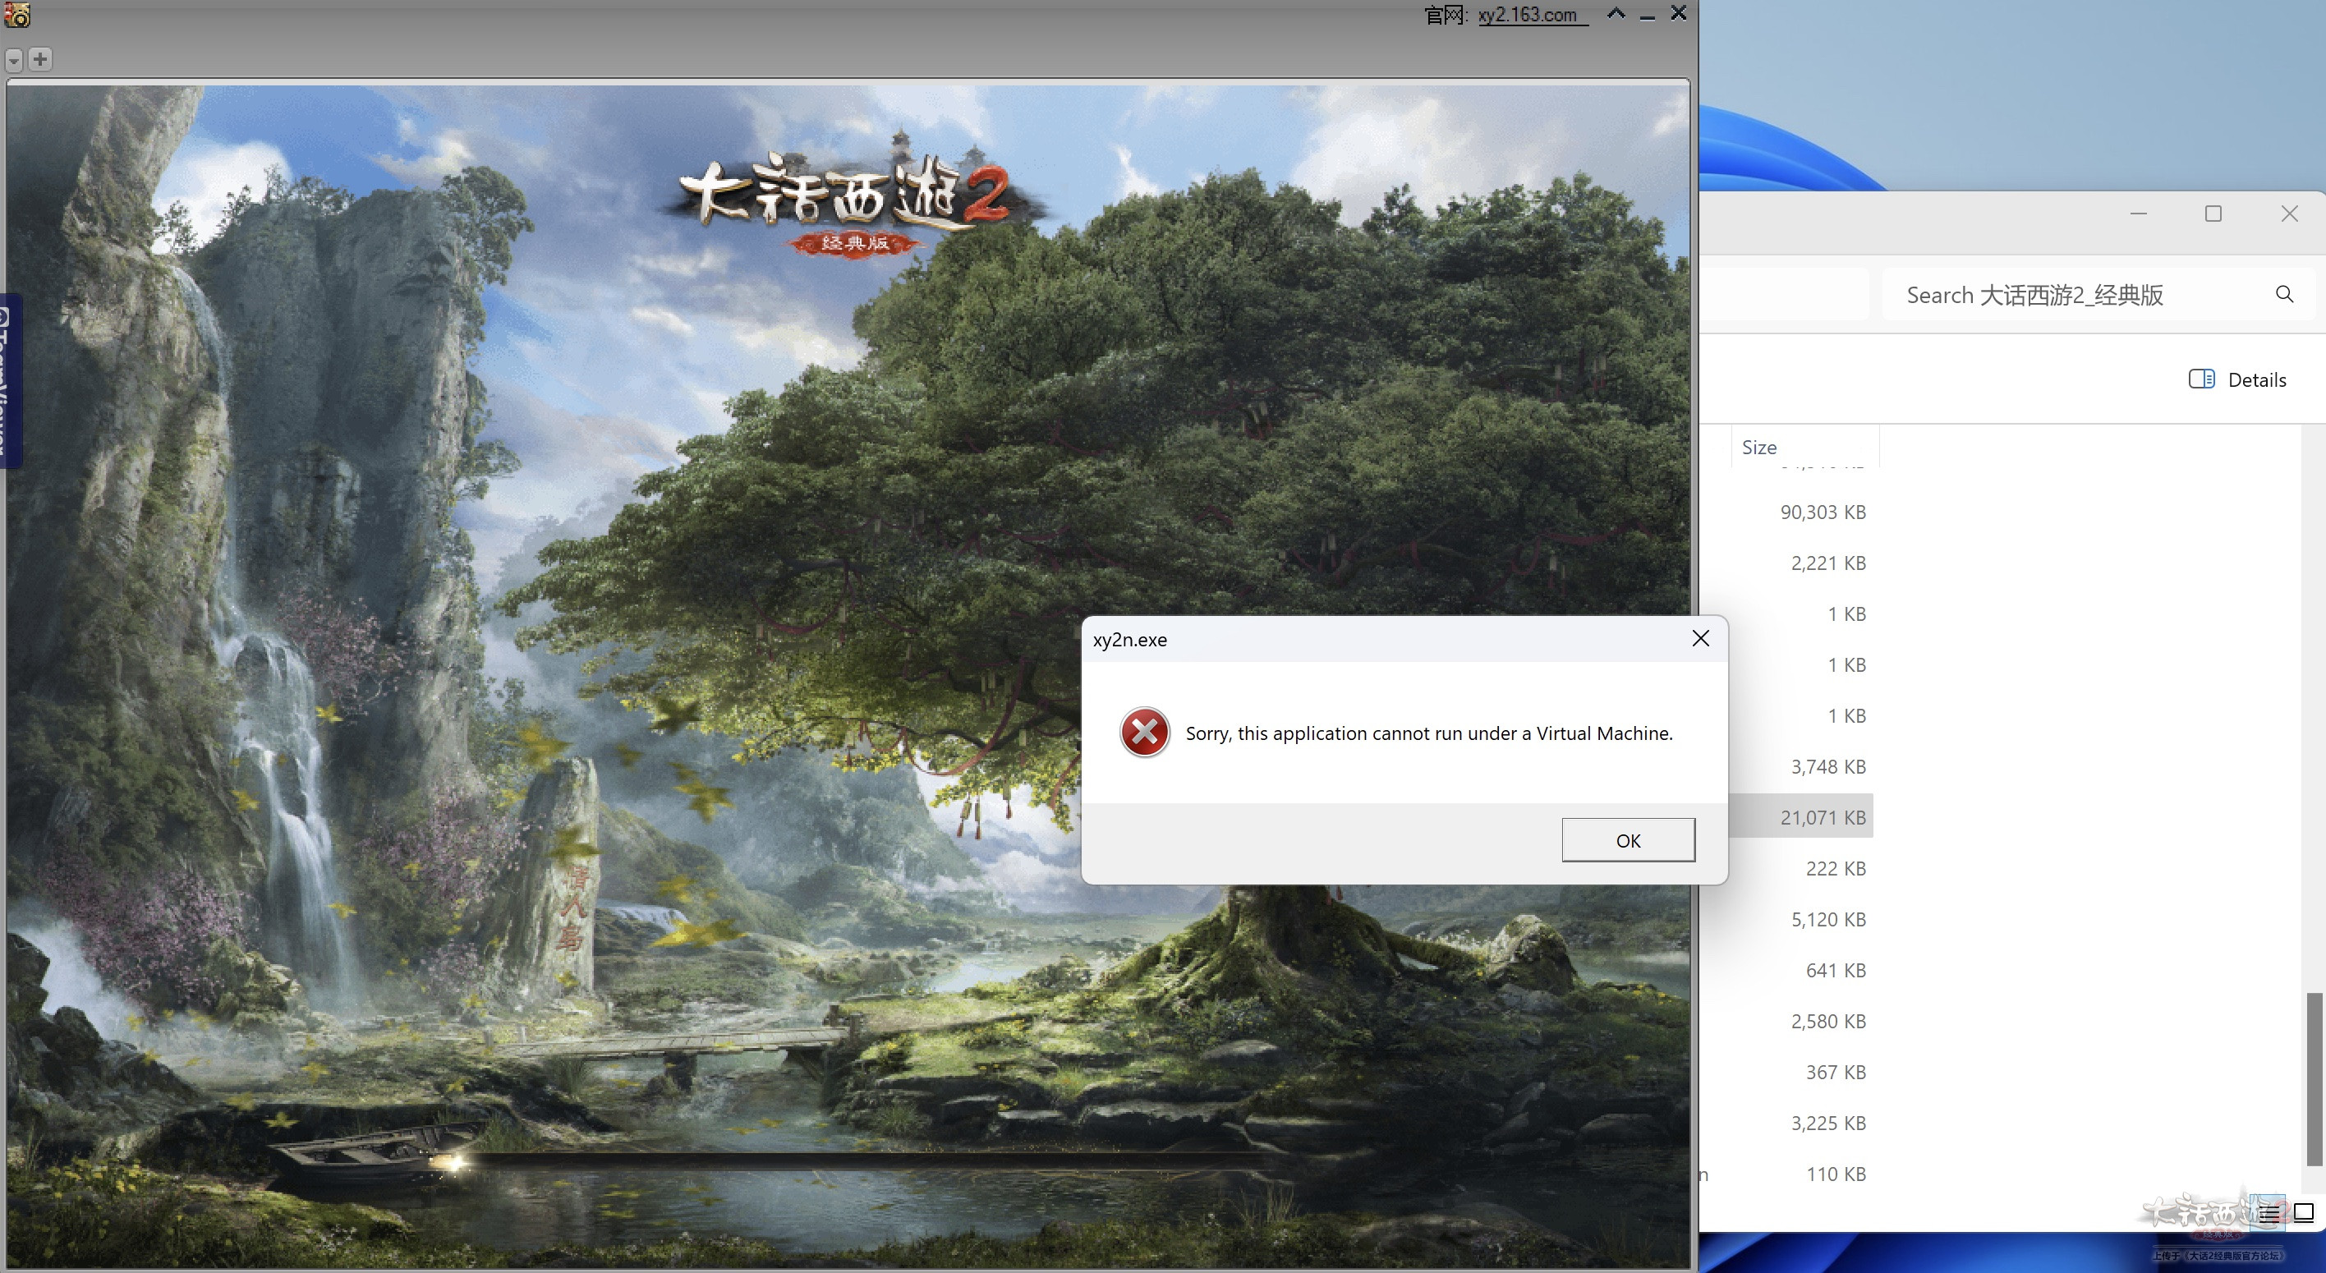Click the red error icon in dialog
This screenshot has width=2326, height=1273.
pos(1145,733)
